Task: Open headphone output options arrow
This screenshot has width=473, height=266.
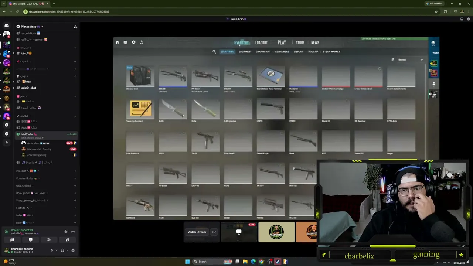Action: click(x=67, y=250)
